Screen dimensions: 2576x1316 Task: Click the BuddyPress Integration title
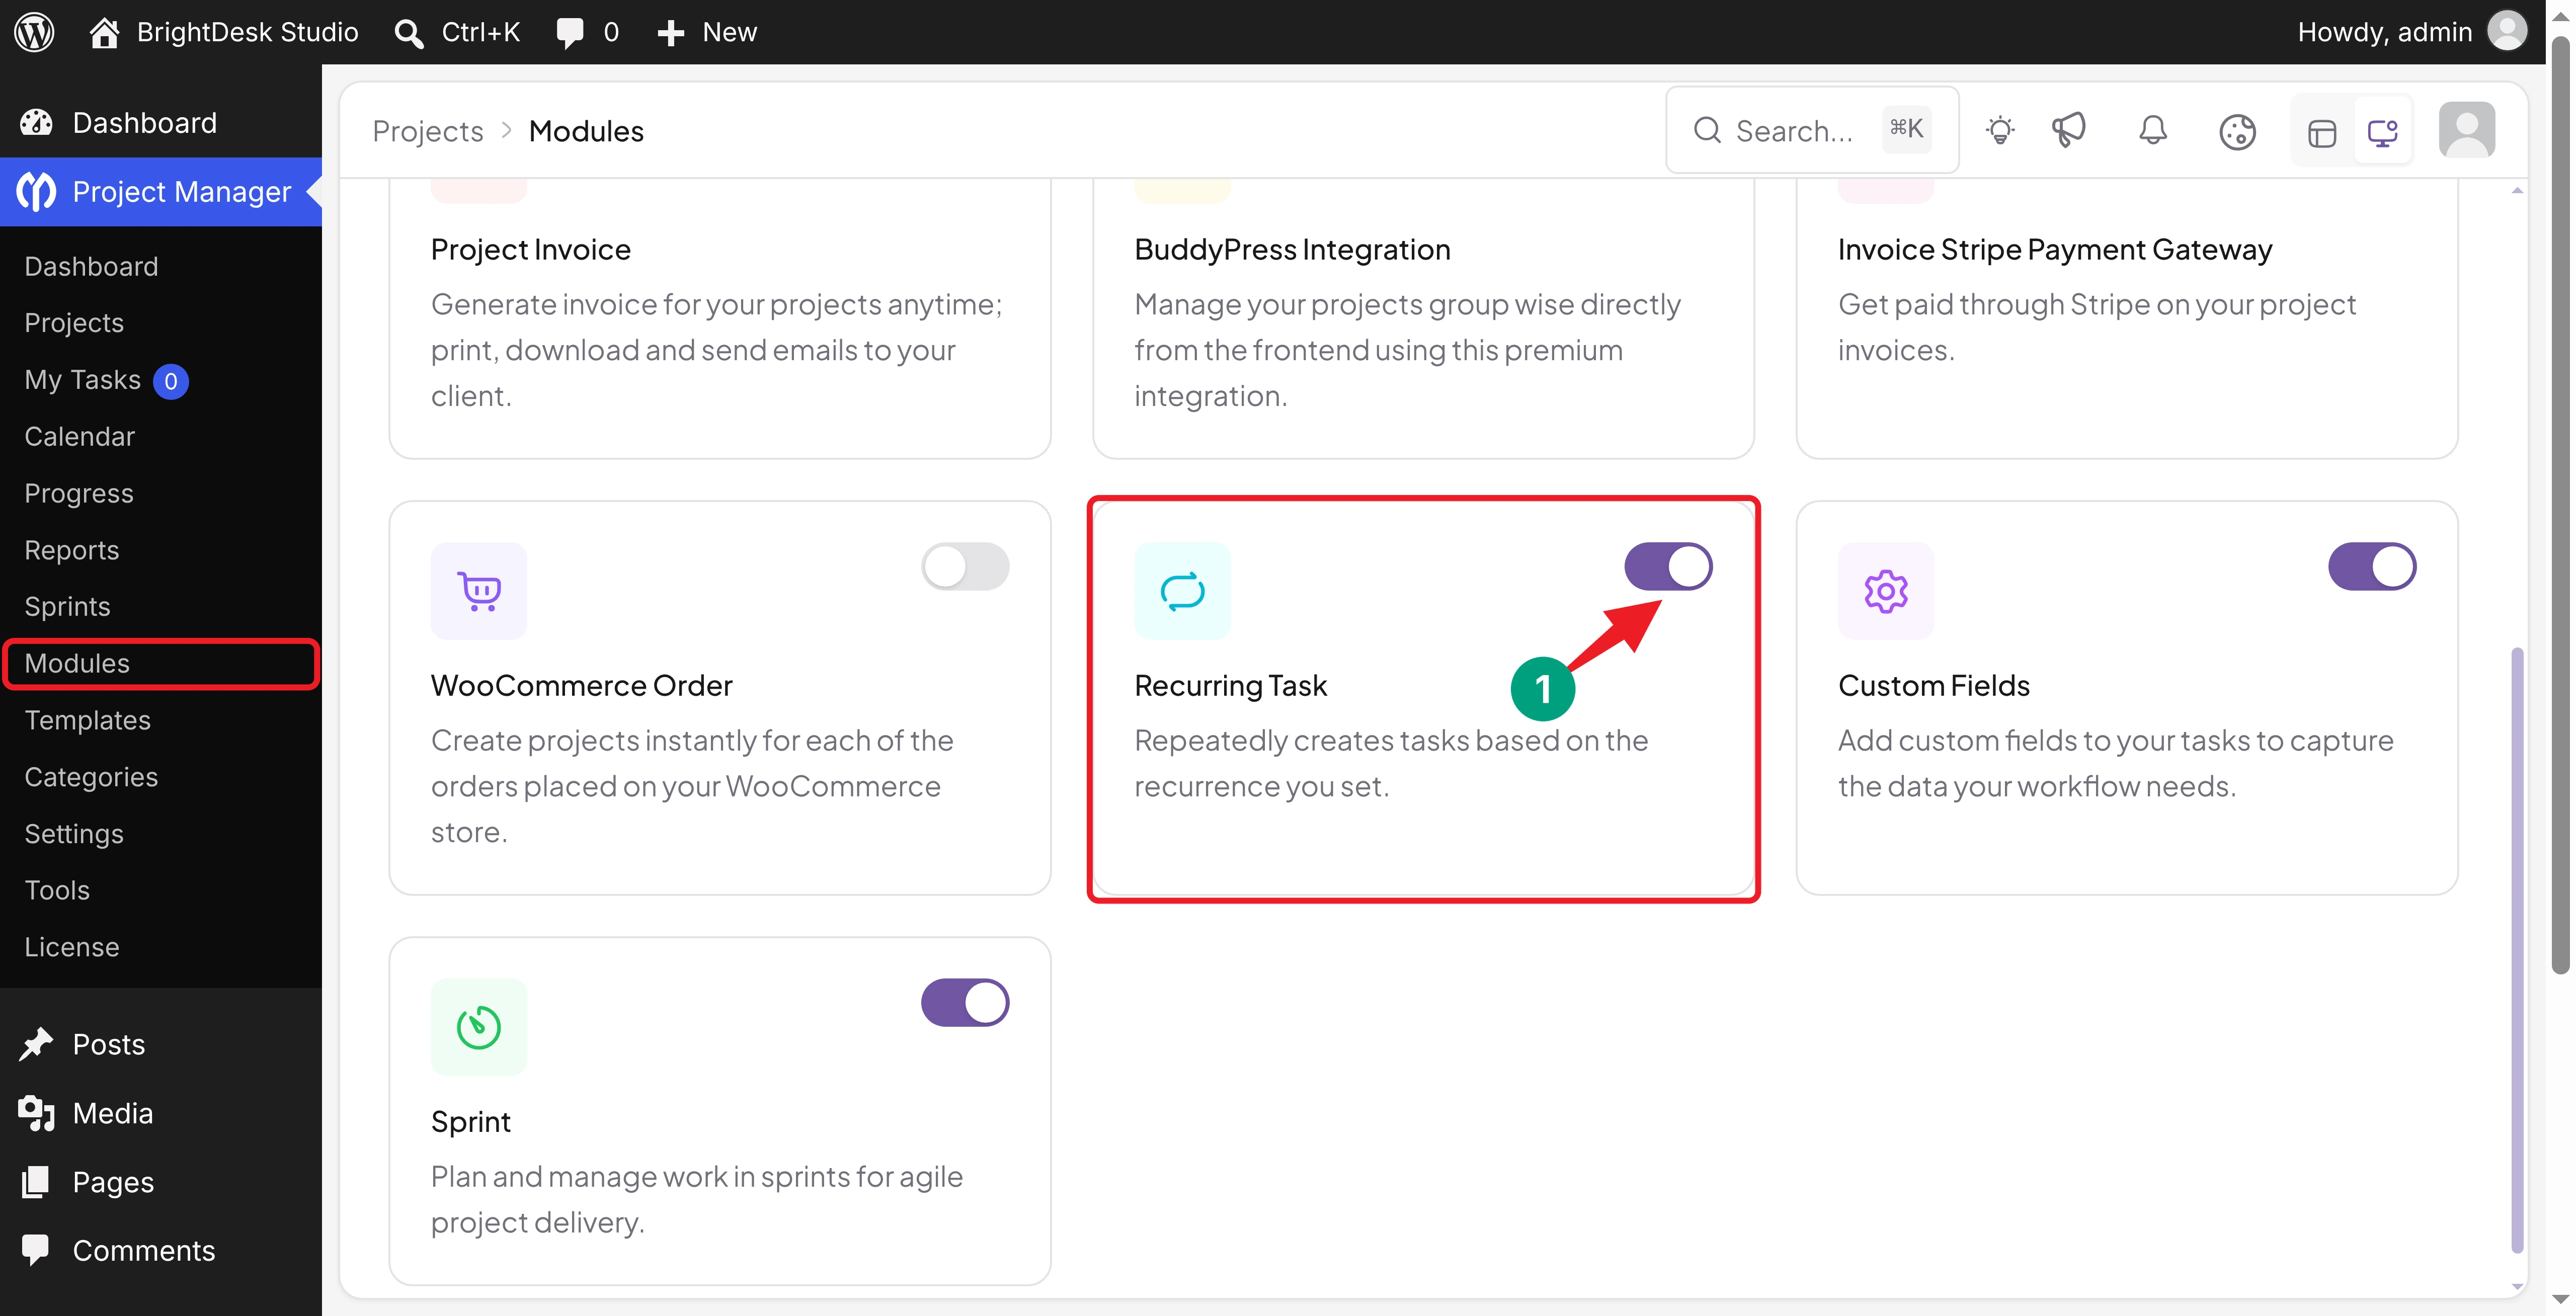[1292, 249]
